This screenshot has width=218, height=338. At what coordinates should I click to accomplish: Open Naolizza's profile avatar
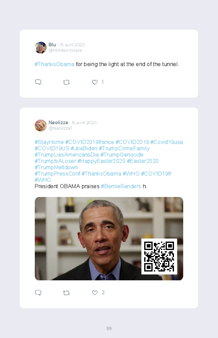pos(41,125)
